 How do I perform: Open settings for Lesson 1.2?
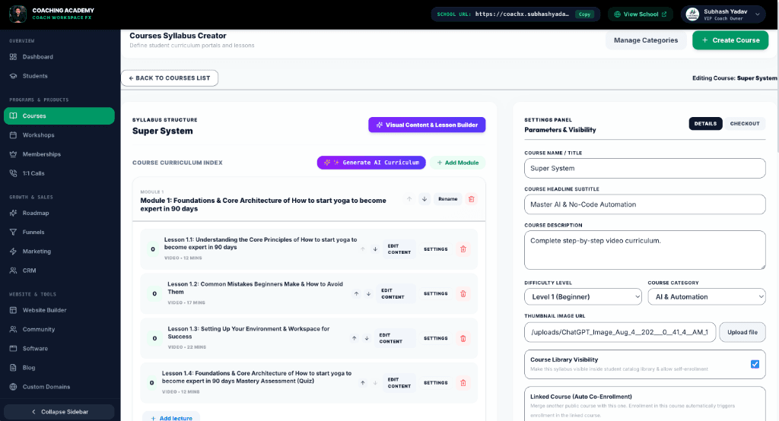pos(436,294)
